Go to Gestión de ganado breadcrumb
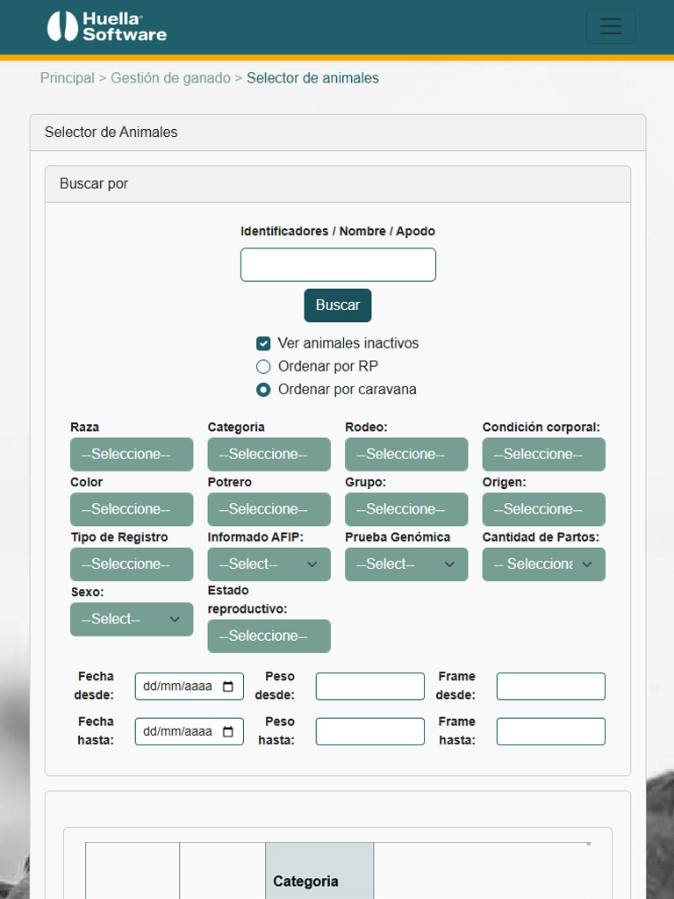The image size is (674, 899). click(170, 78)
